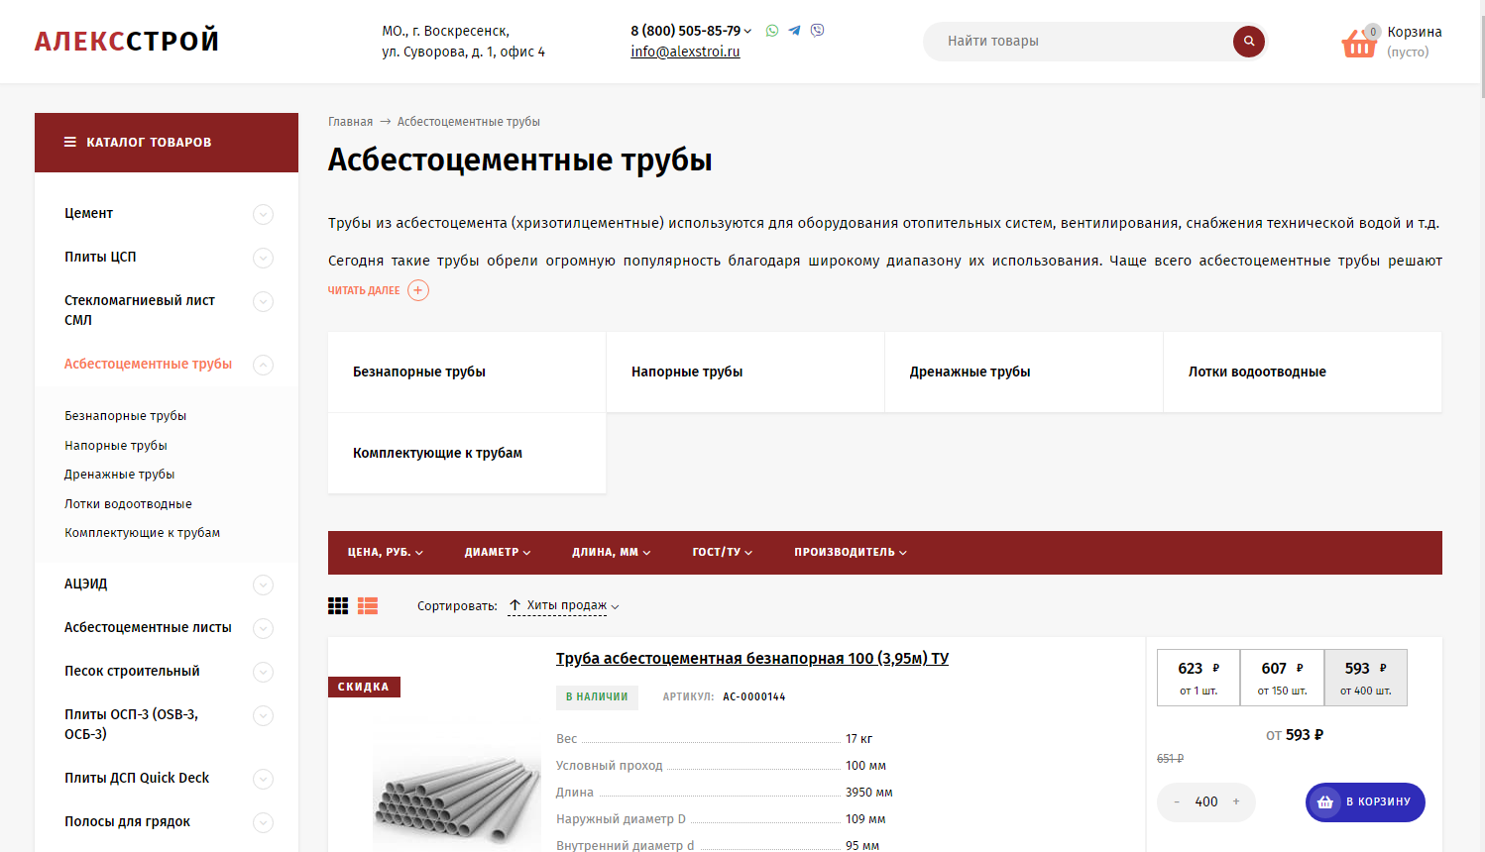Open ДИАМЕТР filter dropdown
1485x852 pixels.
click(x=498, y=553)
